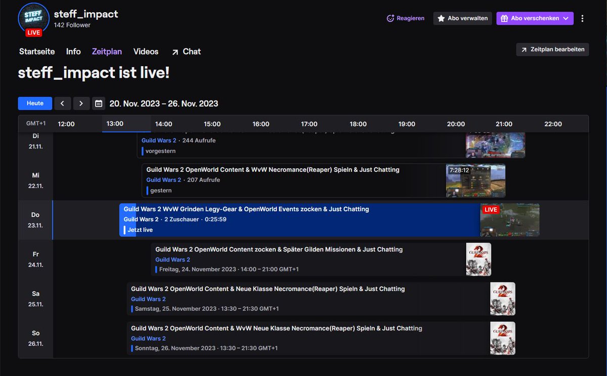
Task: Click the Jetzt live status text
Action: click(140, 230)
